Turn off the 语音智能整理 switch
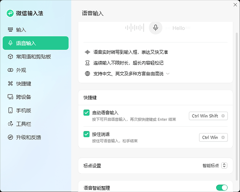The width and height of the screenshot is (240, 192). pyautogui.click(x=222, y=187)
